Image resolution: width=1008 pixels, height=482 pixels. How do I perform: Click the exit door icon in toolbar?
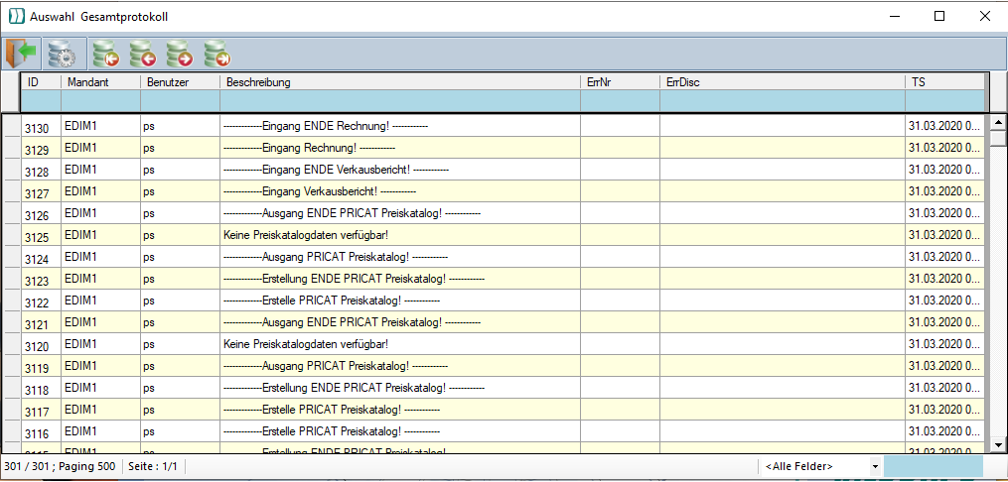pyautogui.click(x=22, y=53)
